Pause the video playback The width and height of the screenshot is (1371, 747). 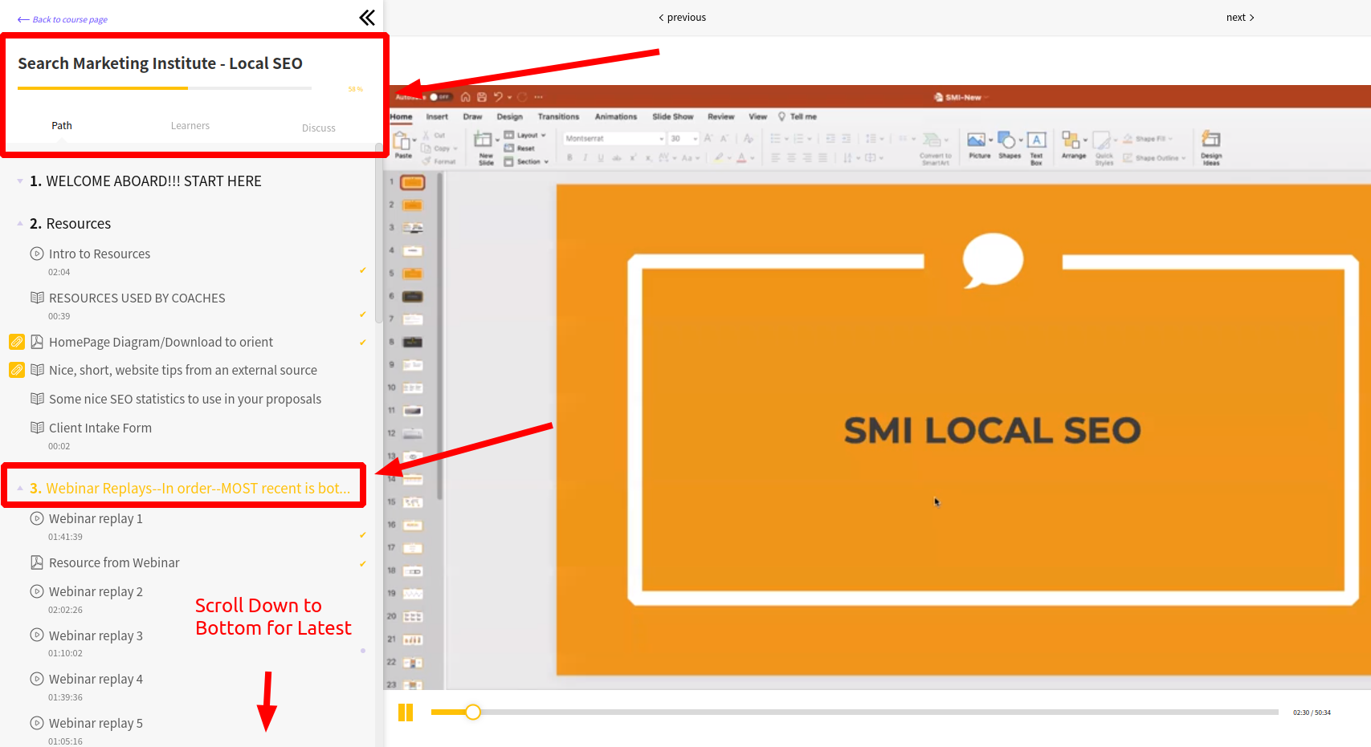click(406, 712)
